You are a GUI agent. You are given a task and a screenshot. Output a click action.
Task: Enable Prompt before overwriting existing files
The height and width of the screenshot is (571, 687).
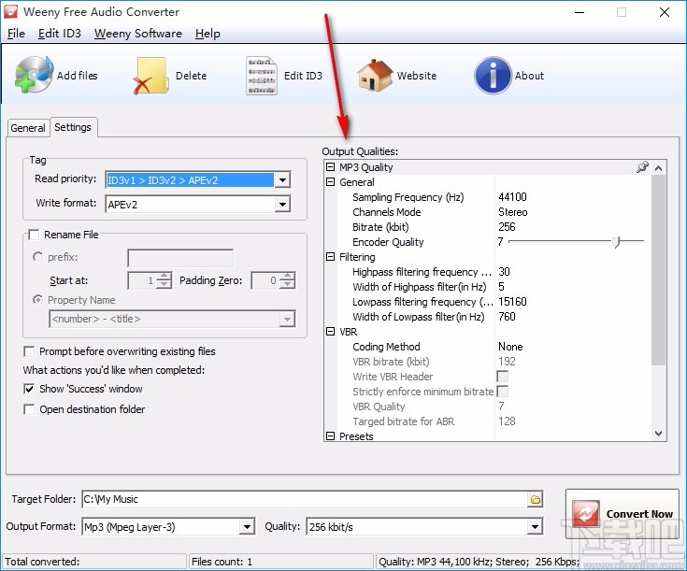pyautogui.click(x=29, y=351)
